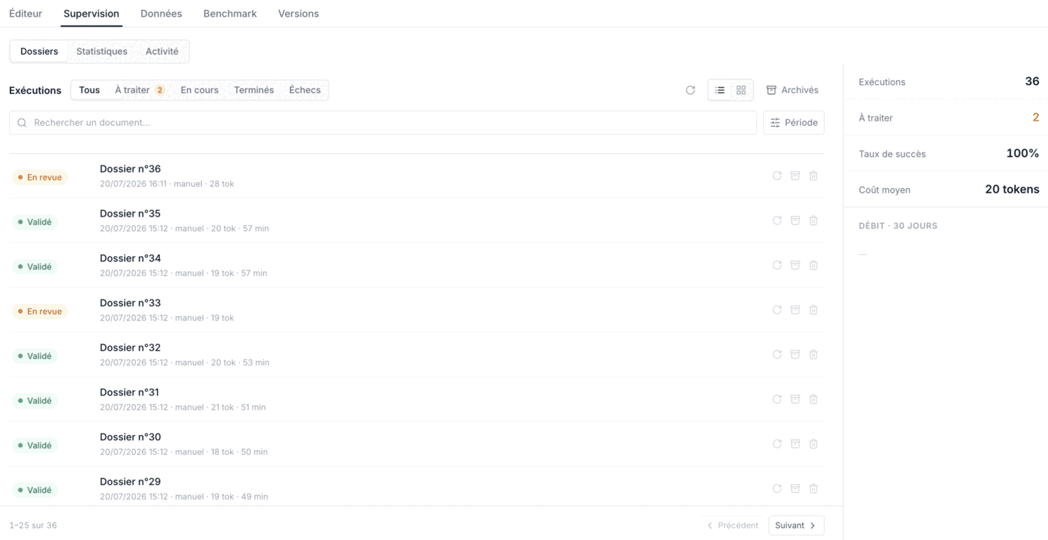Delete Dossier n°34
The image size is (1048, 540).
(814, 265)
